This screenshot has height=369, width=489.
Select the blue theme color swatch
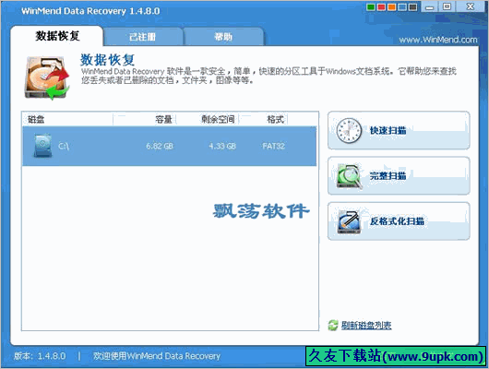click(x=402, y=7)
